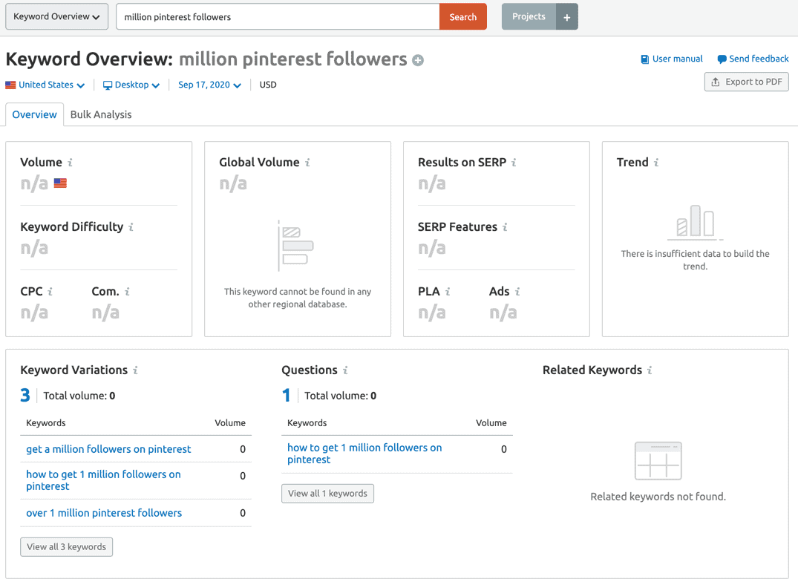Image resolution: width=798 pixels, height=582 pixels.
Task: Click the 'insufficient data to build the trend' message
Action: click(x=696, y=260)
